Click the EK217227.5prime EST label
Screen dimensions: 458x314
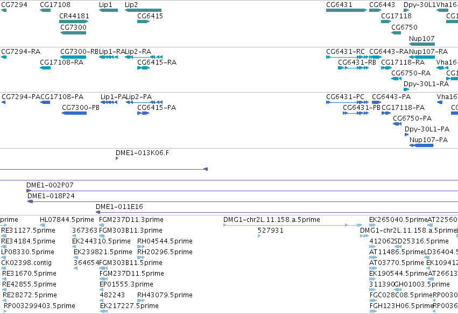[x=129, y=306]
